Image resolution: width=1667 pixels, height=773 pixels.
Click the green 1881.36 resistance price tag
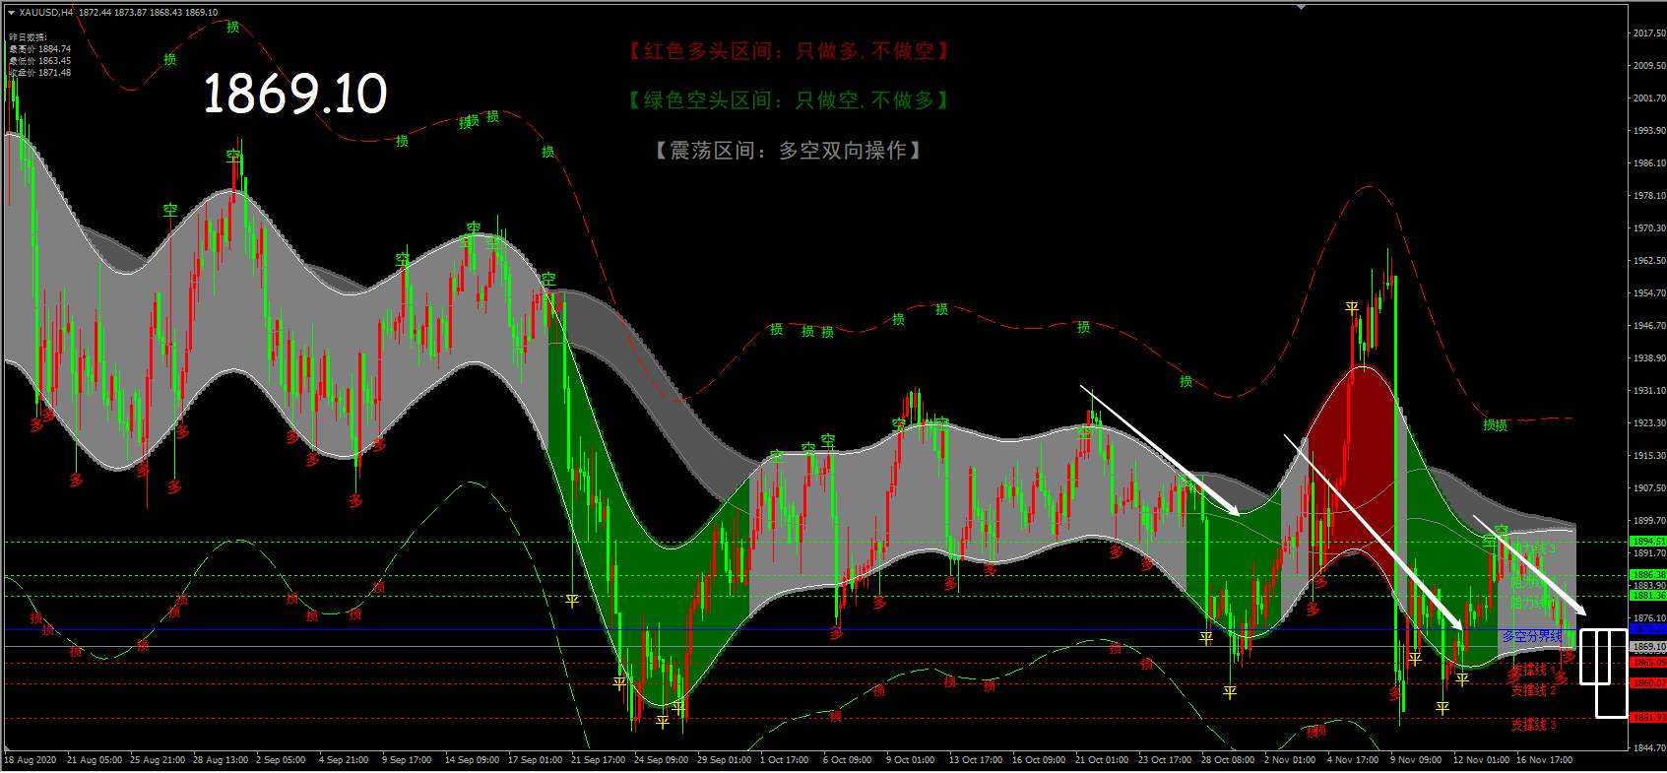click(x=1648, y=596)
